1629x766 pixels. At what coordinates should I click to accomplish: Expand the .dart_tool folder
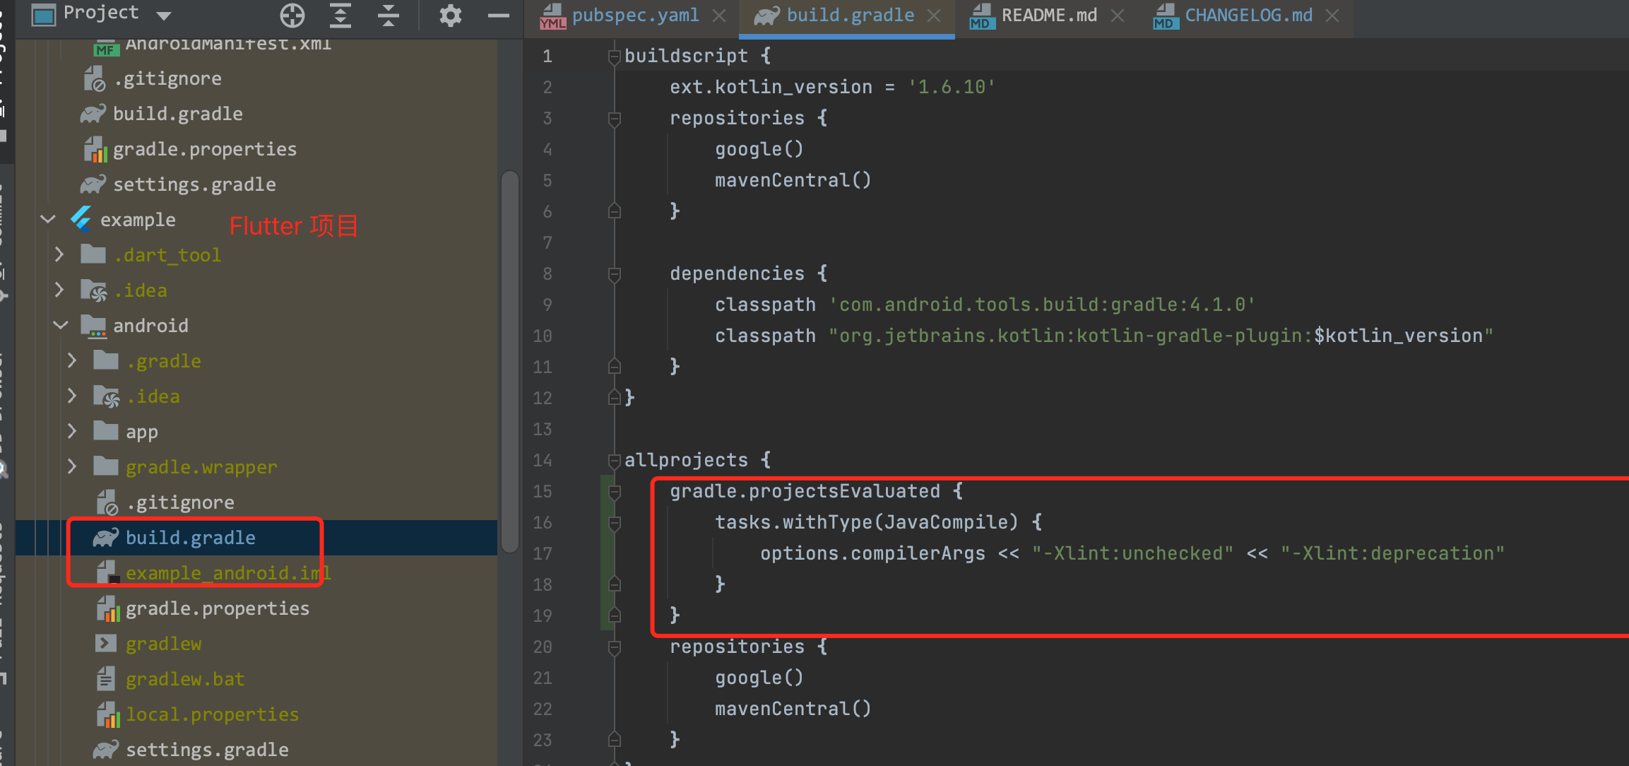point(59,254)
